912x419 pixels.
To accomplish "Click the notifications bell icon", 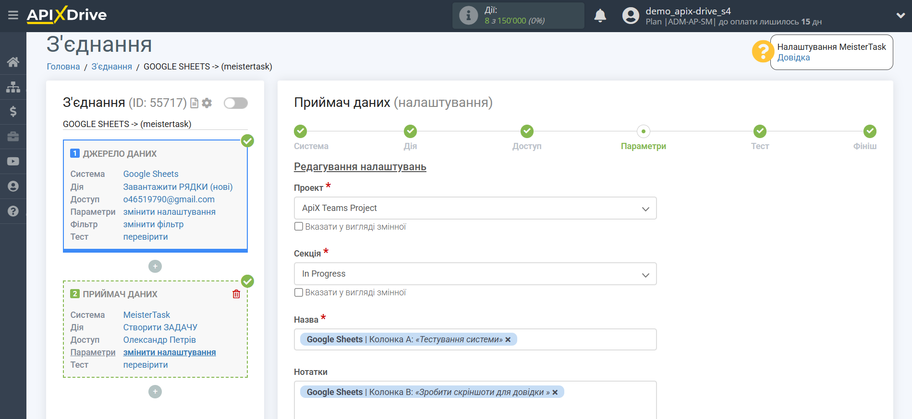I will (600, 16).
